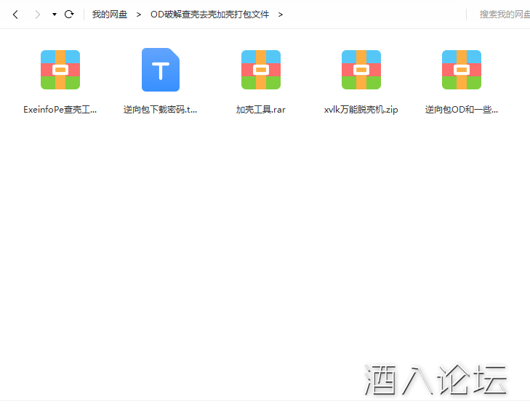Click the OD破解查壳去壳加壳打包文件 breadcrumb
This screenshot has height=412, width=530.
[x=209, y=15]
